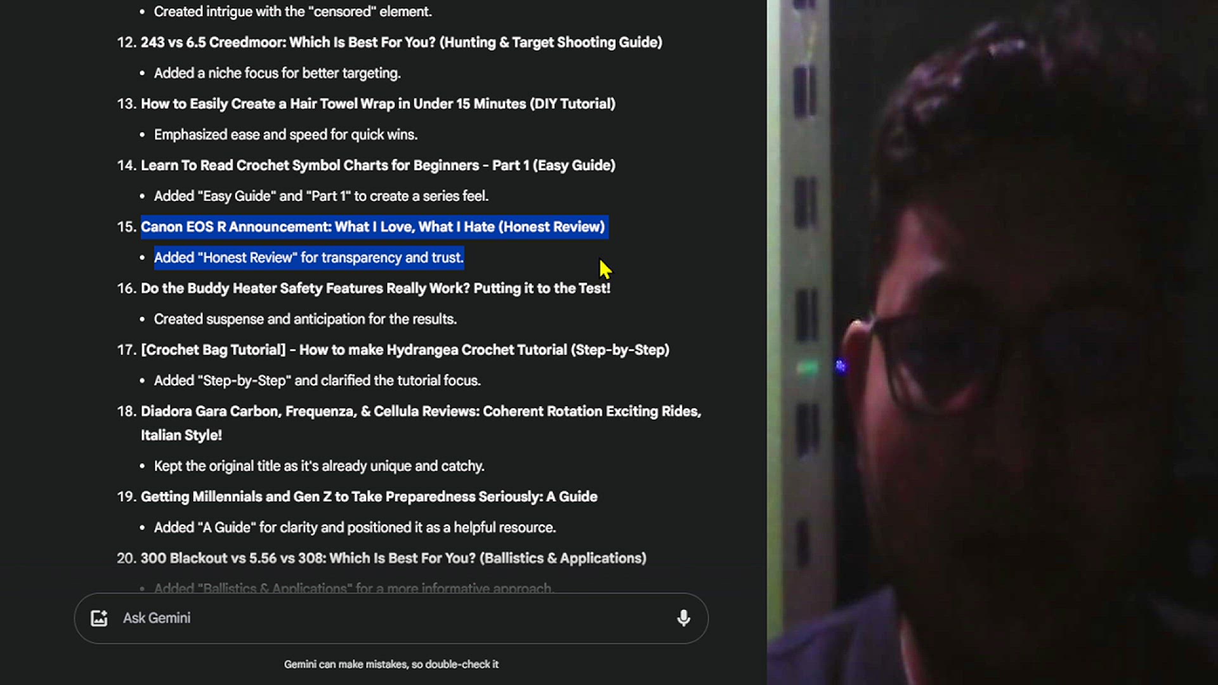Screen dimensions: 1218x685
Task: Click the Millennials and Gen Z title
Action: tap(369, 497)
